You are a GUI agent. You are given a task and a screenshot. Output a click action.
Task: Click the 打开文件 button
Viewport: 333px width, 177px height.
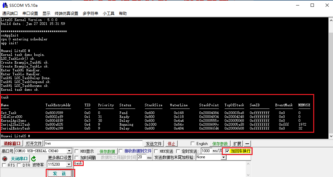pyautogui.click(x=34, y=144)
